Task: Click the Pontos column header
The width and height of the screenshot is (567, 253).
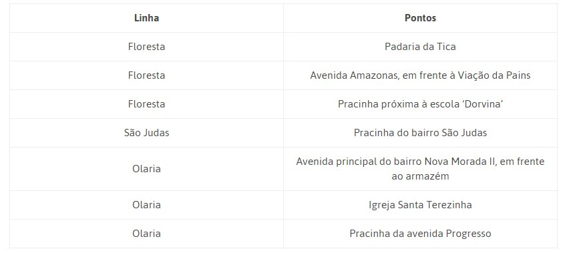Action: (420, 18)
